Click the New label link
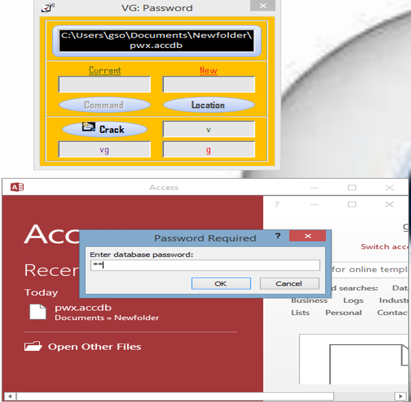 coord(209,70)
